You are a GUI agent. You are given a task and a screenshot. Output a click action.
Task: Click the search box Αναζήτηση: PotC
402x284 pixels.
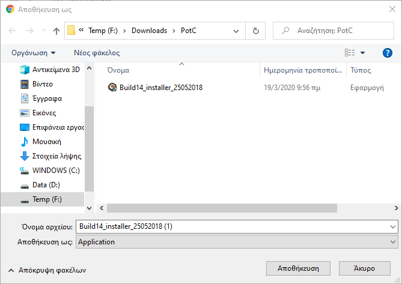[333, 31]
